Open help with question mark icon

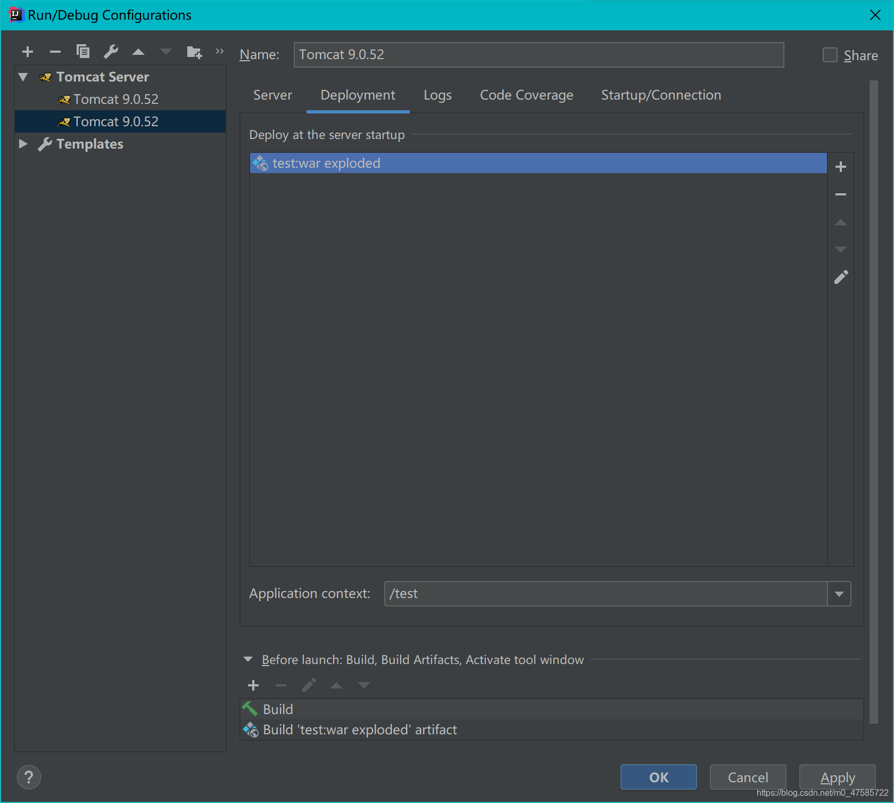coord(29,777)
